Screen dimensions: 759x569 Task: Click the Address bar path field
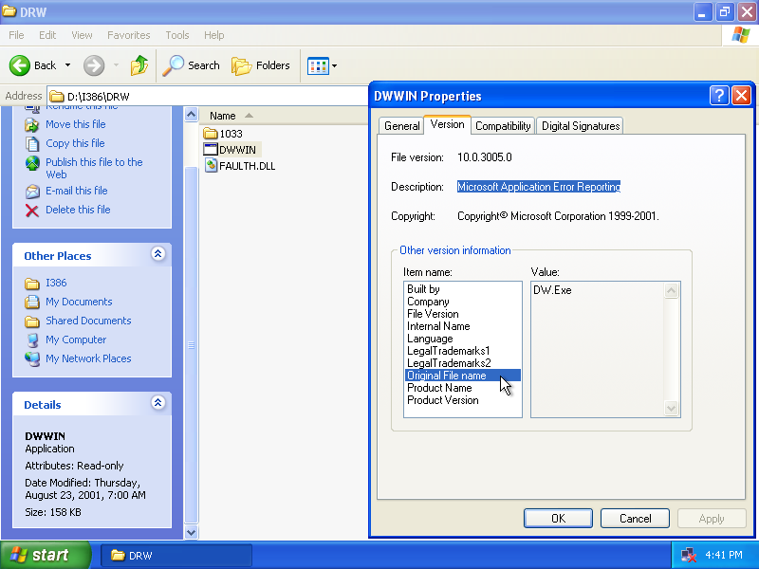(x=209, y=97)
